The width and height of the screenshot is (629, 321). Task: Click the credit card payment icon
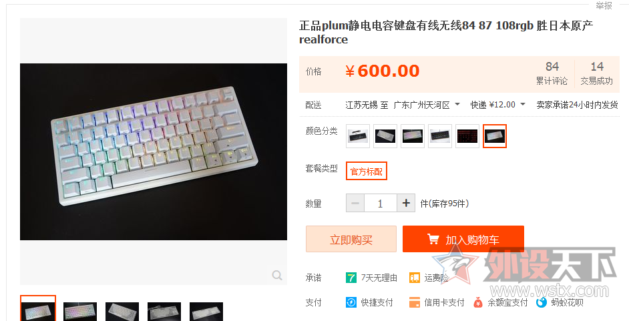coord(415,302)
